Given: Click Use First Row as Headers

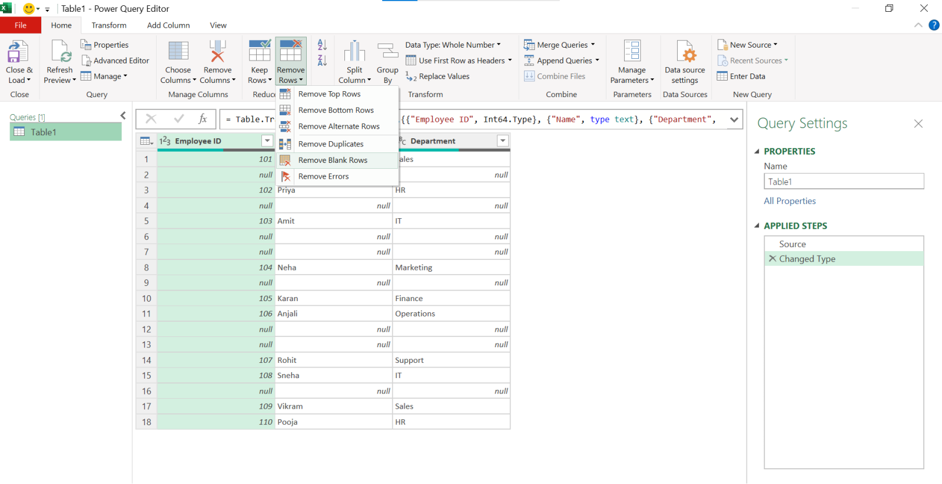Looking at the screenshot, I should pos(459,61).
